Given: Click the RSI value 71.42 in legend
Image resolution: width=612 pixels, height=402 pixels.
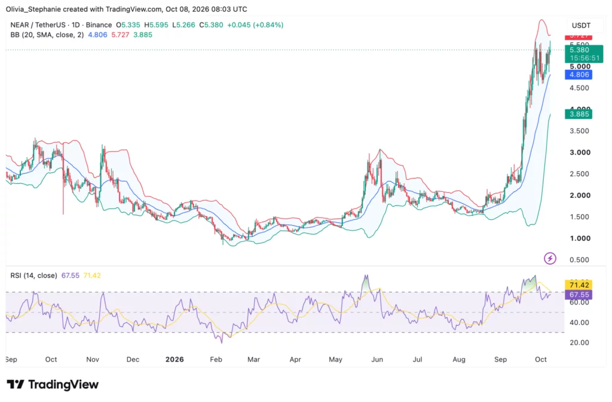Looking at the screenshot, I should pyautogui.click(x=92, y=276).
